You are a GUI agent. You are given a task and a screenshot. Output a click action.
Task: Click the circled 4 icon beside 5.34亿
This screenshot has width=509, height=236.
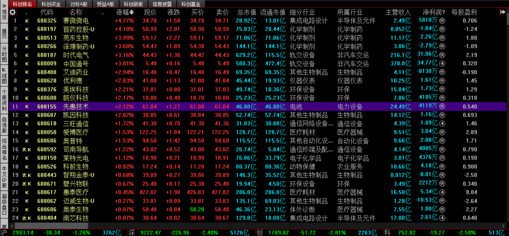coord(442,192)
